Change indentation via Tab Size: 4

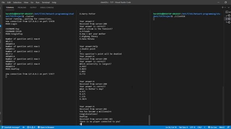tap(183, 128)
